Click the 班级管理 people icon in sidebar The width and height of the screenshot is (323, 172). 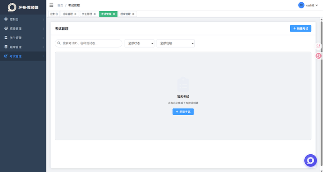[x=6, y=28]
